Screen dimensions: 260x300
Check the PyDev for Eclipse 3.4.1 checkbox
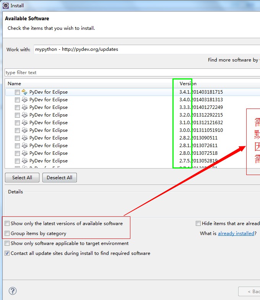tap(17, 92)
